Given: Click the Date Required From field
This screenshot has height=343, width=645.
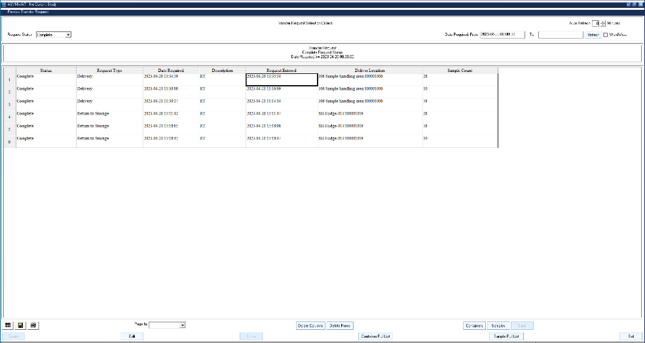Looking at the screenshot, I should click(x=502, y=35).
